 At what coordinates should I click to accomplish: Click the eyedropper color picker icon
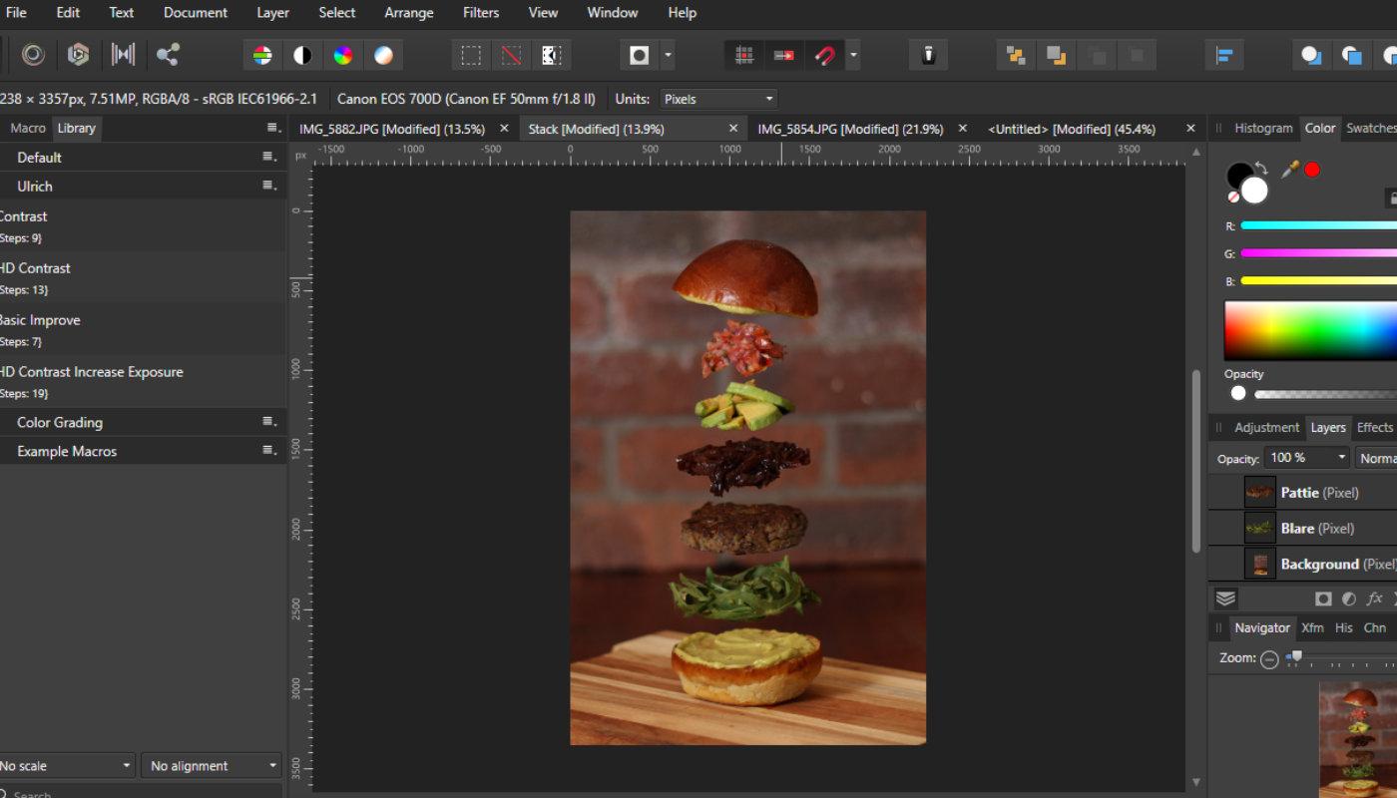(x=1289, y=170)
